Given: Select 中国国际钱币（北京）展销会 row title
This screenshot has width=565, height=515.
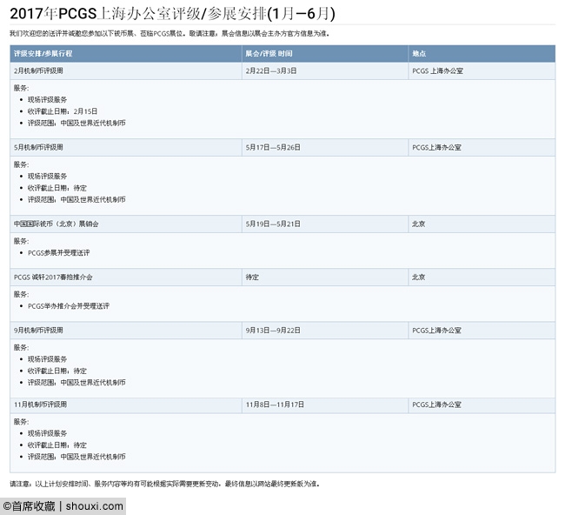Looking at the screenshot, I should (56, 224).
